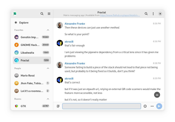This screenshot has height=122, width=175.
Task: Click the 8:38 PM timestamp
Action: click(157, 63)
